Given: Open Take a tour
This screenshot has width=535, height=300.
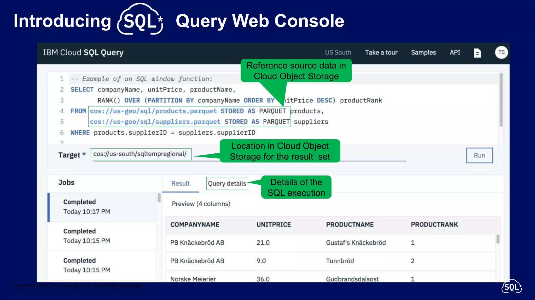Looking at the screenshot, I should [381, 53].
